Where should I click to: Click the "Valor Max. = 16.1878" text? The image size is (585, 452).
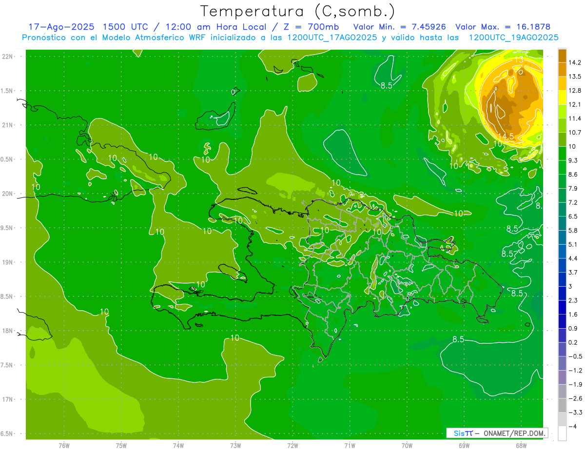click(503, 27)
